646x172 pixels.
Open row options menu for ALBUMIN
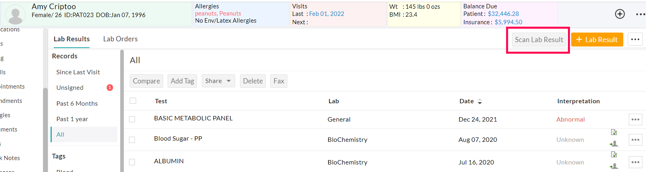click(635, 162)
